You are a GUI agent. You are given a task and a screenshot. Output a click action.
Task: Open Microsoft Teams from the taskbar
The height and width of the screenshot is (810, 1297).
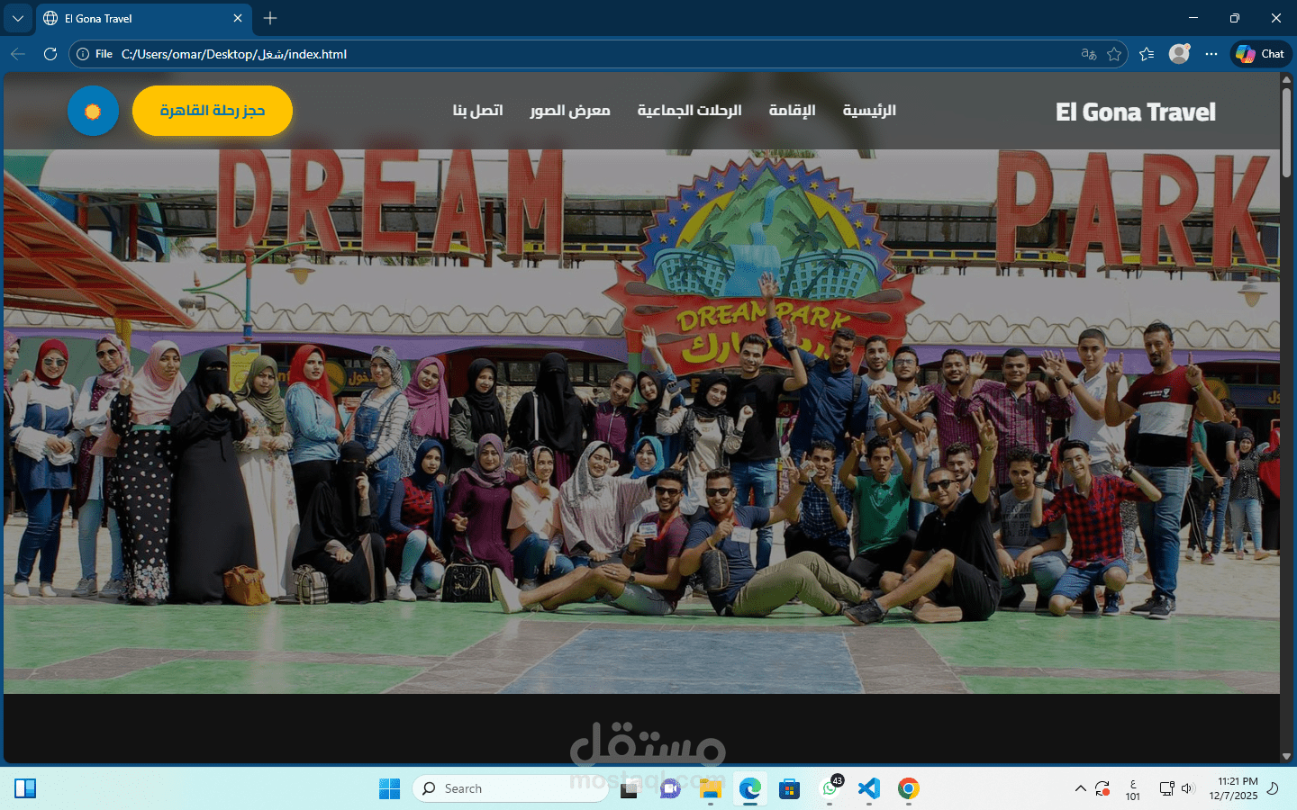tap(670, 788)
